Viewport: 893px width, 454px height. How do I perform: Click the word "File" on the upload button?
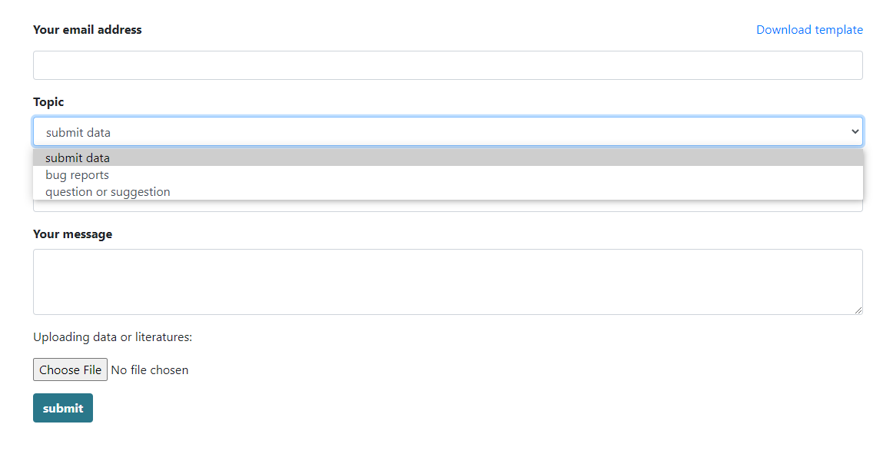92,370
